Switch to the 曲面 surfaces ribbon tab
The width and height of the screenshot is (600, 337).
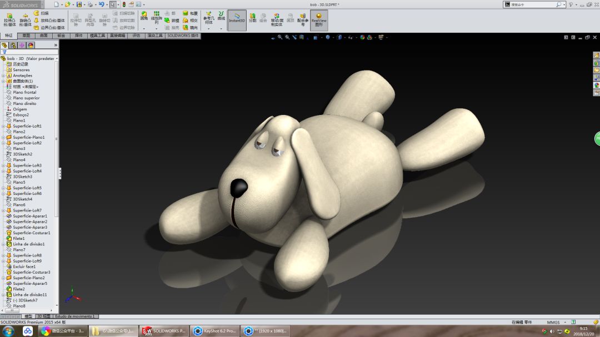tap(43, 36)
